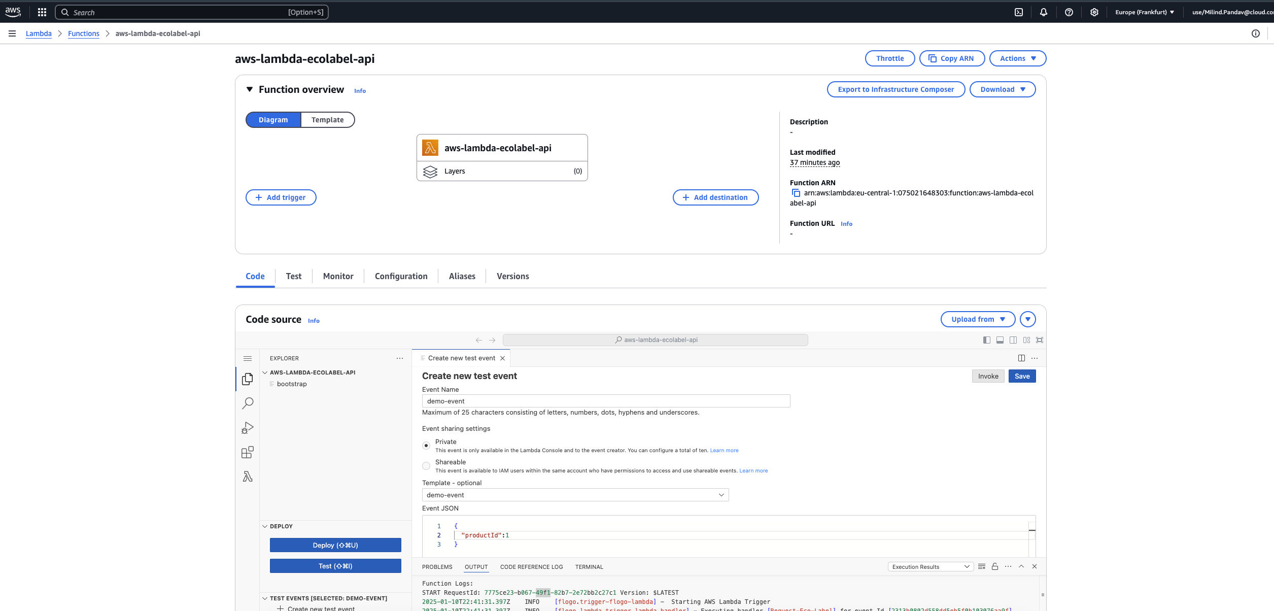Open the settings gear in the top bar
This screenshot has height=611, width=1274.
coord(1094,12)
